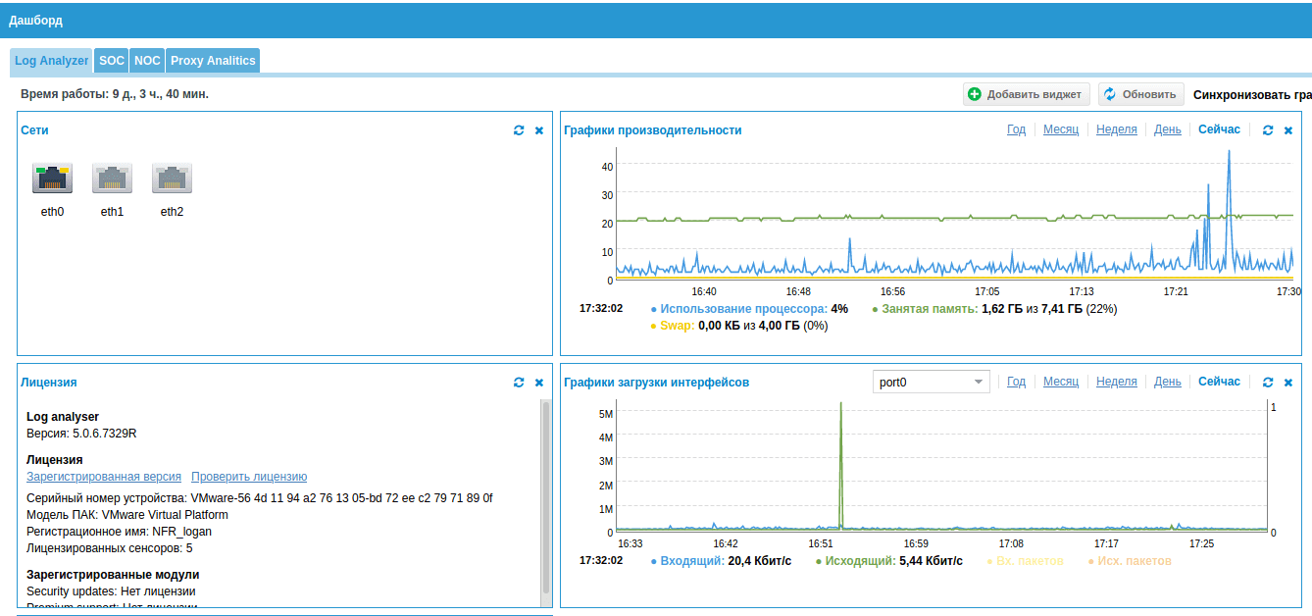Click the license panel vertical scrollbar
1312x616 pixels.
pyautogui.click(x=546, y=496)
